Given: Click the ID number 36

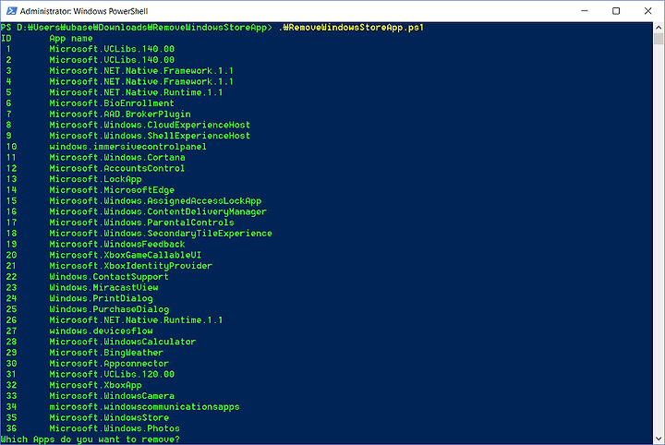Looking at the screenshot, I should click(x=11, y=428).
